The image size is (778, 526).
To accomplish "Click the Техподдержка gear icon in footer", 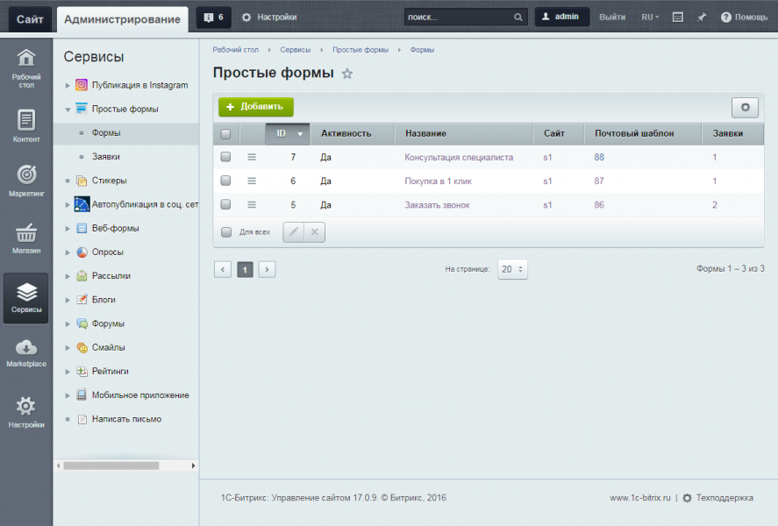I will click(687, 498).
